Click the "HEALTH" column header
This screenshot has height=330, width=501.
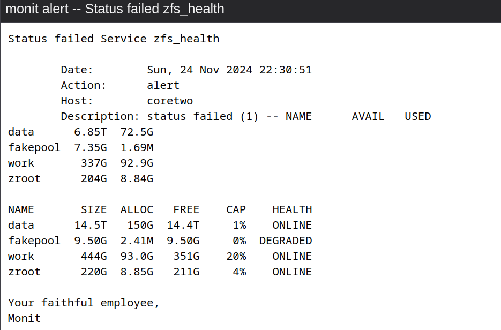coord(292,209)
